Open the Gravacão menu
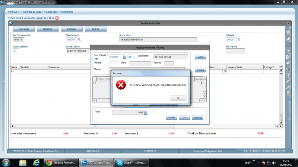This screenshot has height=167, width=298. [24, 29]
